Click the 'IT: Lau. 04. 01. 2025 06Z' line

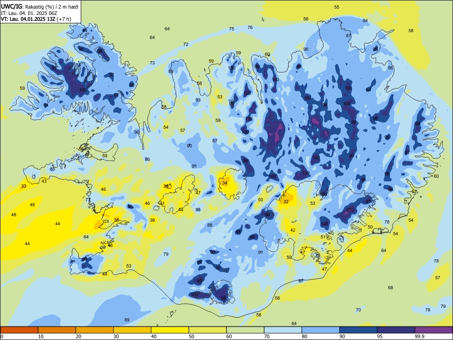tap(29, 13)
